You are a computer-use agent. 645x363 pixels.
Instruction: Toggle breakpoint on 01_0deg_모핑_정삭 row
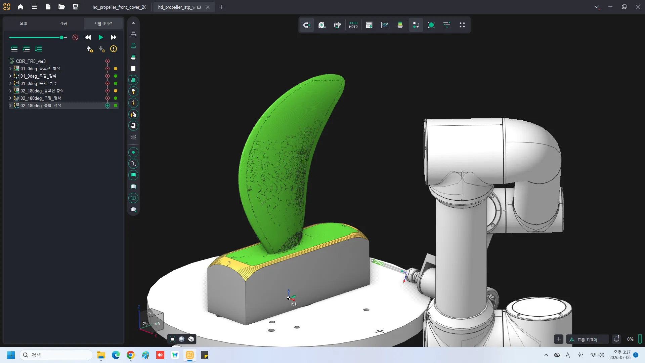click(107, 76)
